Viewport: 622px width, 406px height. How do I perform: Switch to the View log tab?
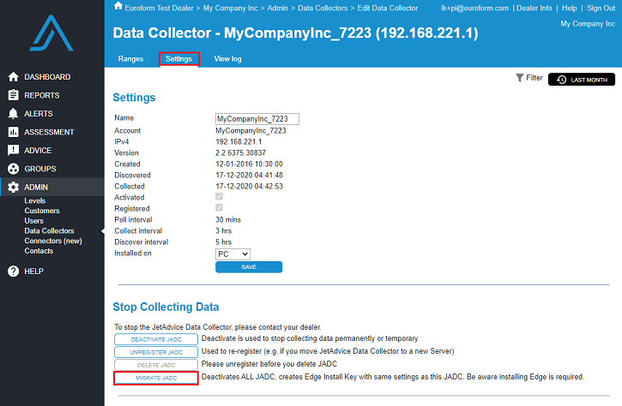pos(227,59)
